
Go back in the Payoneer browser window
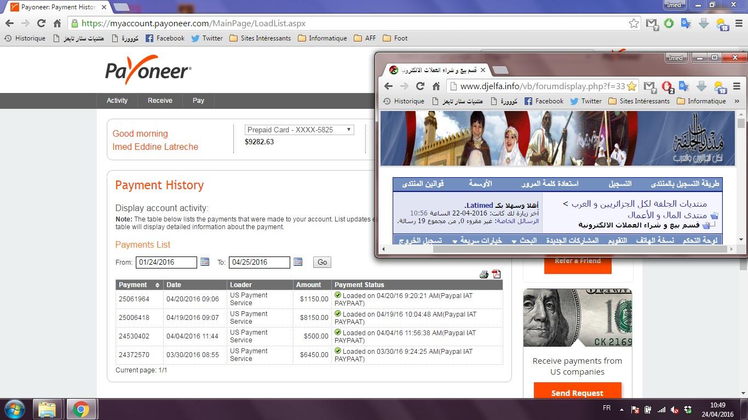click(x=9, y=24)
